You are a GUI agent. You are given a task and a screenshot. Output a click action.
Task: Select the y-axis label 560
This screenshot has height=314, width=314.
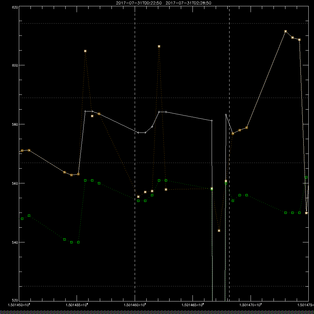pos(15,183)
